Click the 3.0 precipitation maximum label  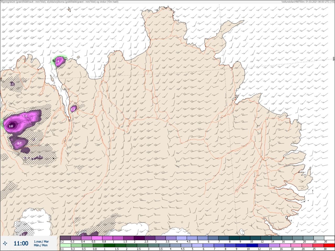[11, 126]
